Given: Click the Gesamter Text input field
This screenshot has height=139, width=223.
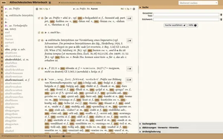Looking at the screenshot, I should (186, 14).
